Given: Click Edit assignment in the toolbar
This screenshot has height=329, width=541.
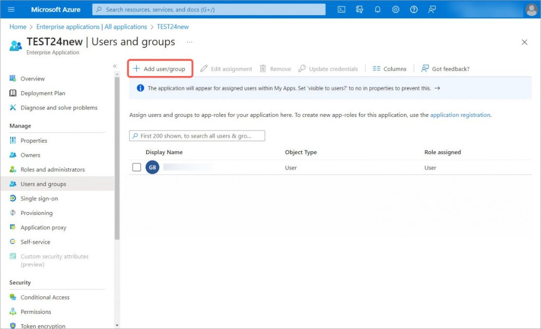Looking at the screenshot, I should pos(226,69).
